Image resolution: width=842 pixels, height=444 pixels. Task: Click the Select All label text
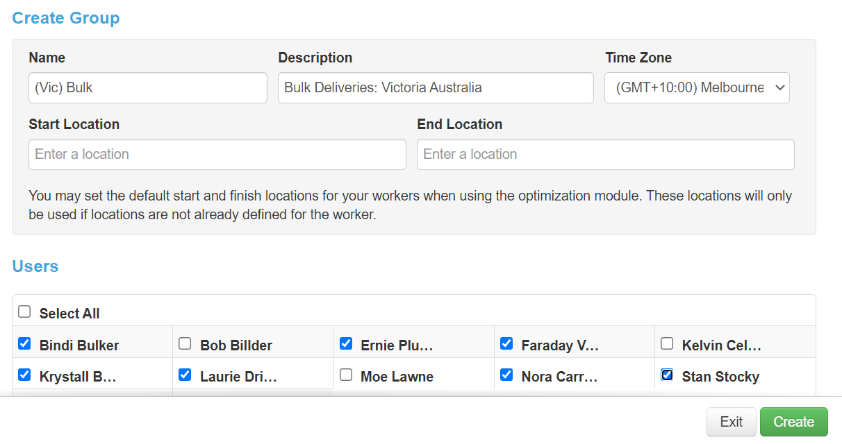tap(69, 314)
